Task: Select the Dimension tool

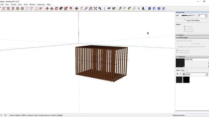Action: pyautogui.click(x=125, y=8)
